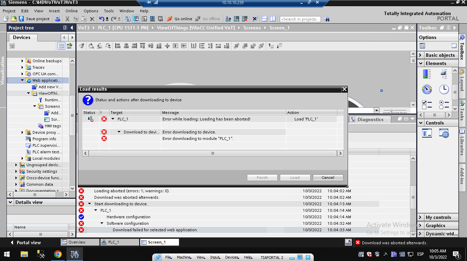Open File Explorer from taskbar
This screenshot has width=467, height=261.
tap(24, 254)
